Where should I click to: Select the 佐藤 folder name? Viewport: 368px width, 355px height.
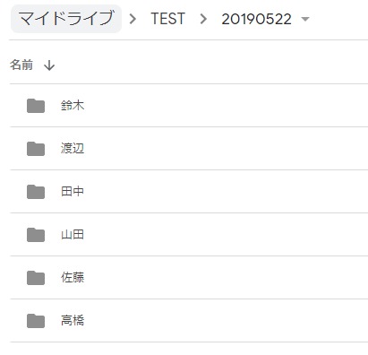pos(73,278)
